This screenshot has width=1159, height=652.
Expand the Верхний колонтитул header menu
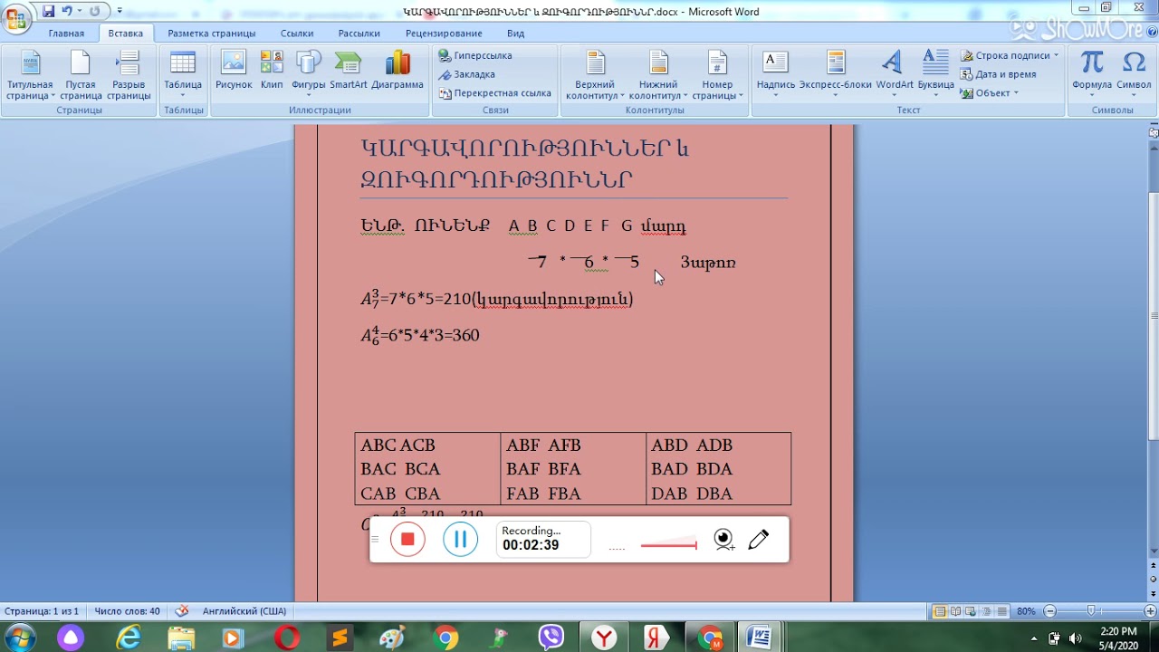pyautogui.click(x=595, y=75)
